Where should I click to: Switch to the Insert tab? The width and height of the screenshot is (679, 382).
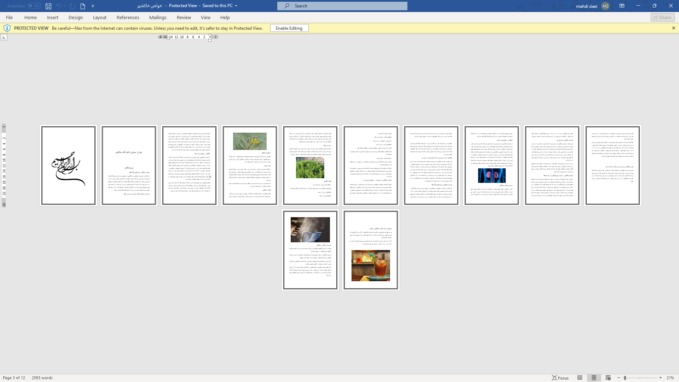53,17
